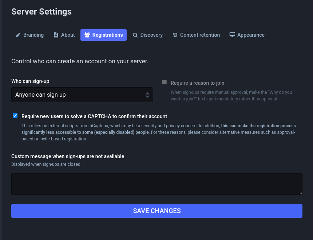Switch to the Discovery tab

click(148, 35)
